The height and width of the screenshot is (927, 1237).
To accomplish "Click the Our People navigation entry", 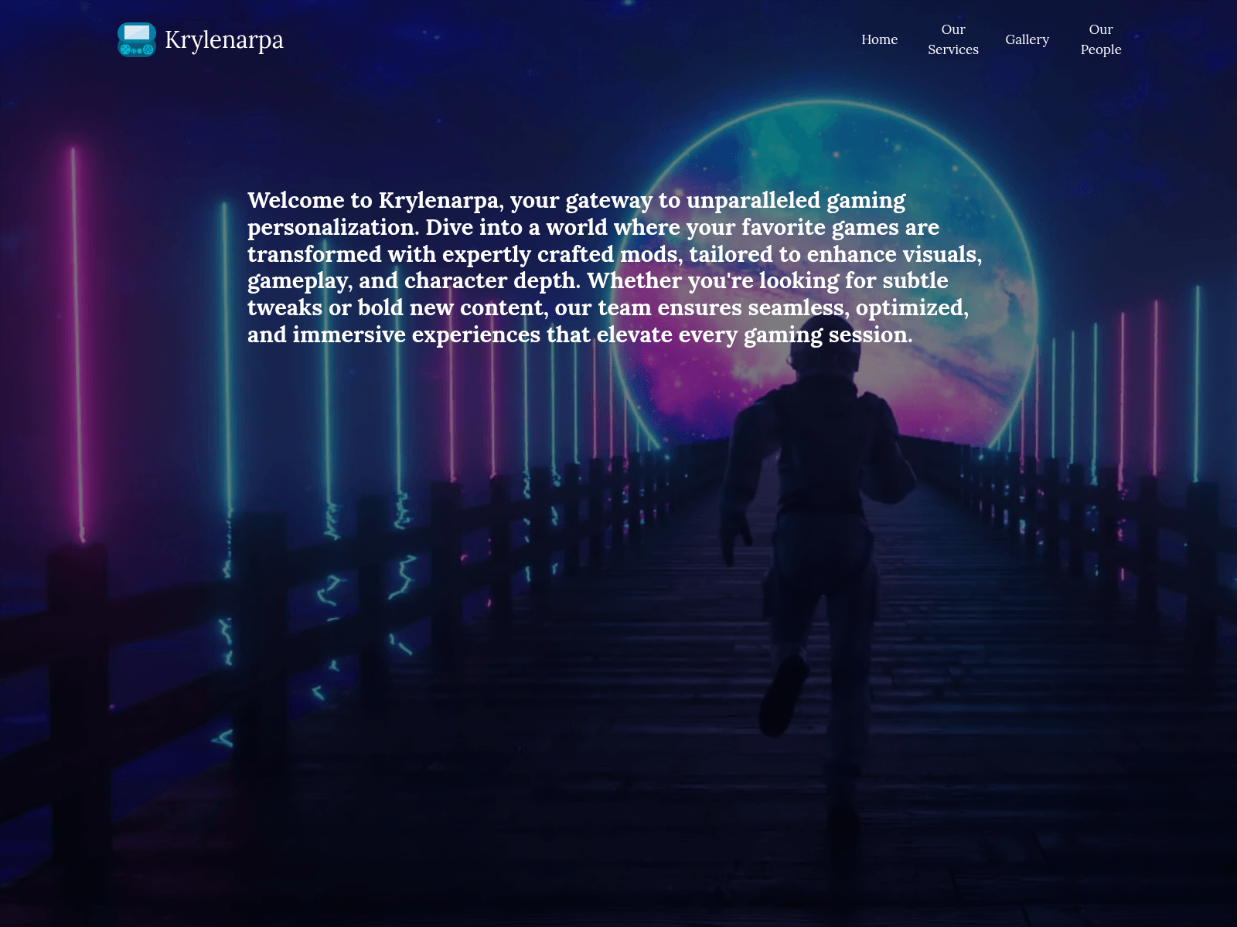I will click(x=1100, y=39).
